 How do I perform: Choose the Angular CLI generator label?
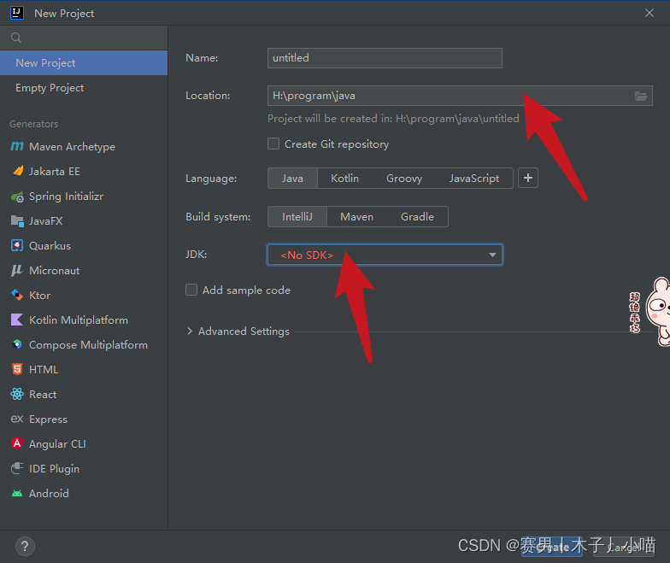[58, 444]
